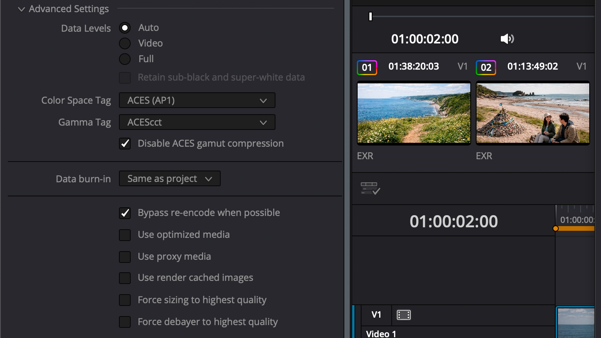Click the Video 1 track filmstrip icon
601x338 pixels.
coord(403,315)
